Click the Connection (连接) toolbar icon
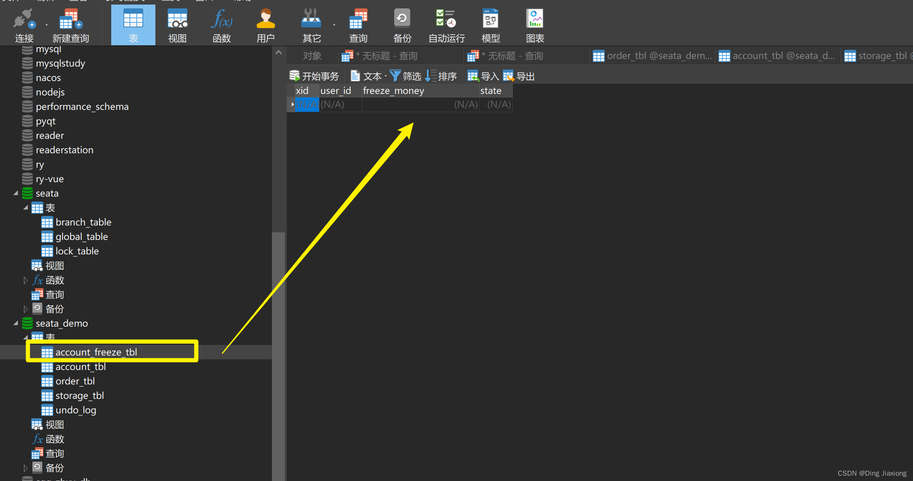Viewport: 913px width, 481px height. pyautogui.click(x=24, y=25)
